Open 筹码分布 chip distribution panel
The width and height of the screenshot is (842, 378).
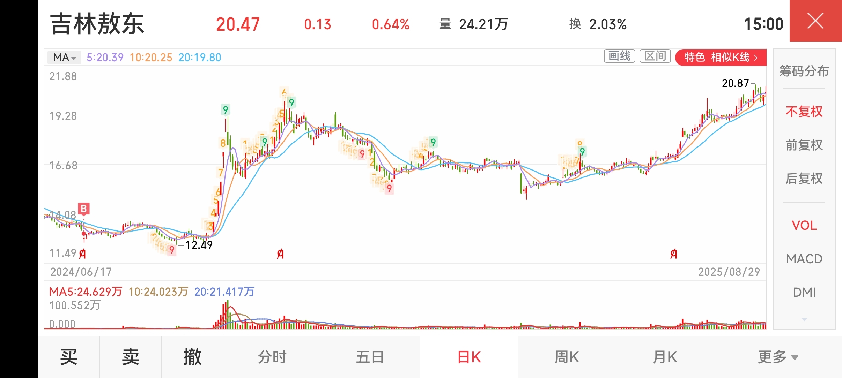click(804, 71)
